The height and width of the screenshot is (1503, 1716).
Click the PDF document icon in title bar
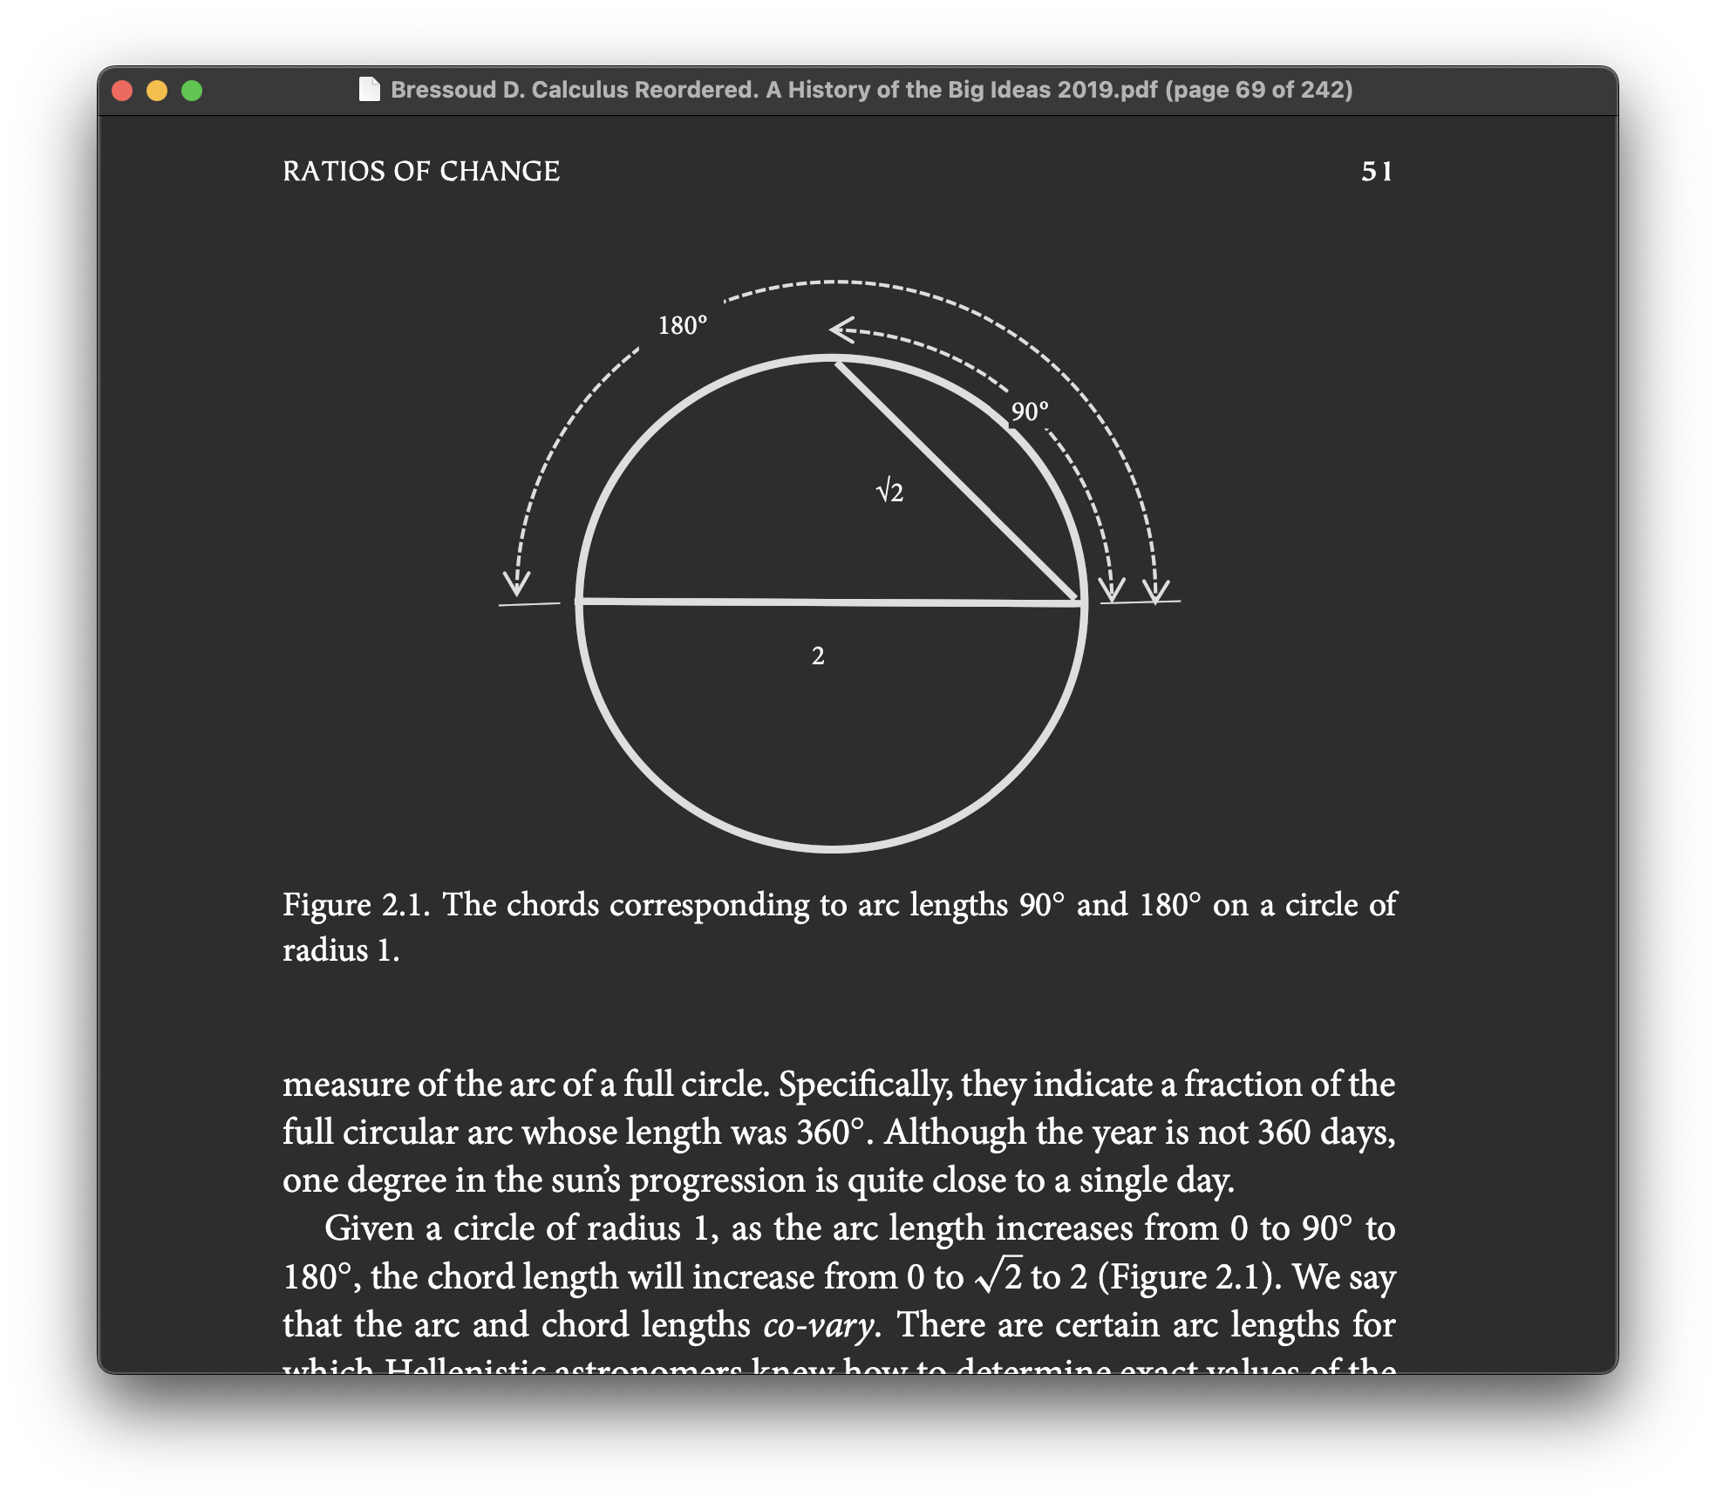pyautogui.click(x=370, y=90)
